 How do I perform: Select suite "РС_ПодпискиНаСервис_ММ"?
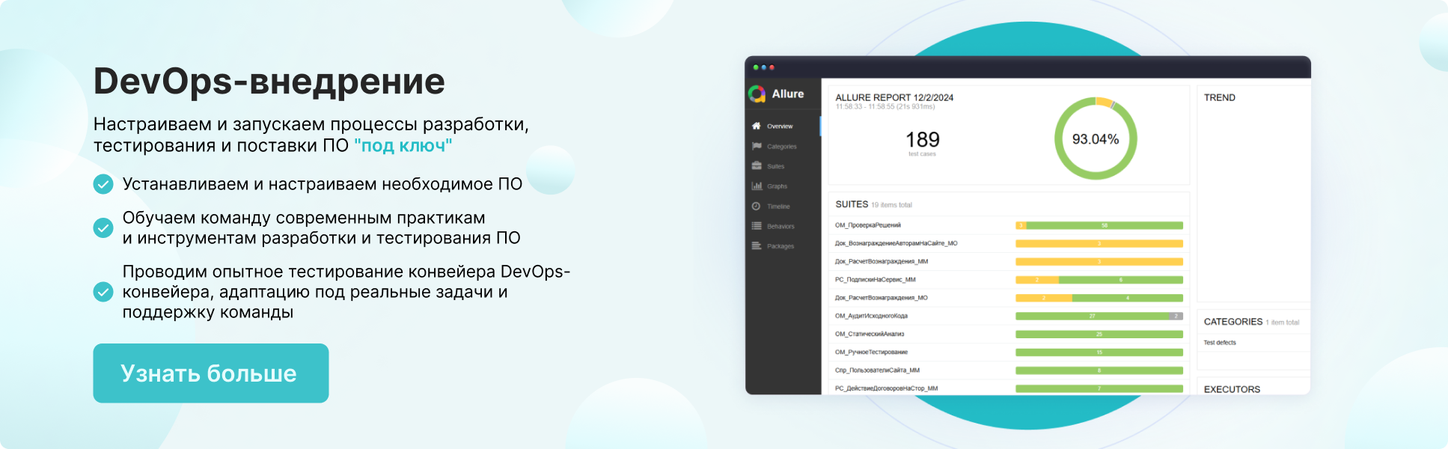(x=876, y=280)
